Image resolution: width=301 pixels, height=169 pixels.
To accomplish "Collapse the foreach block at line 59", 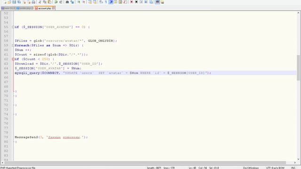I will (x=13, y=46).
